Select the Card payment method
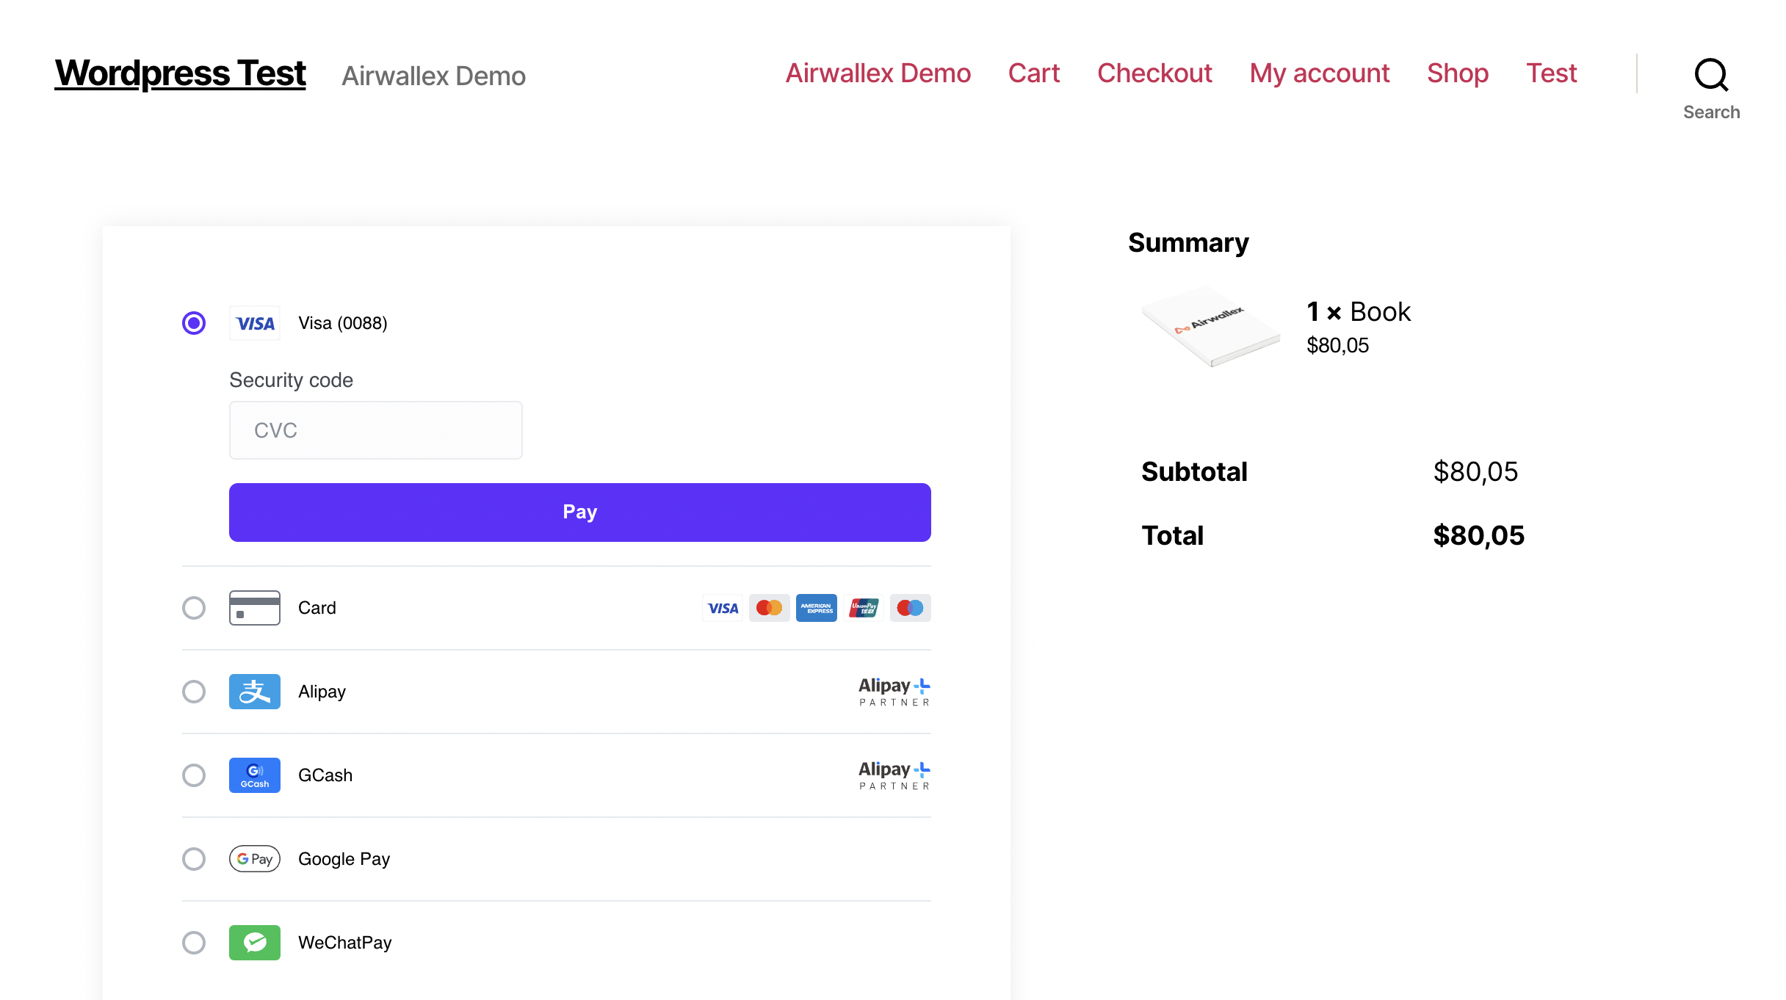The width and height of the screenshot is (1786, 1000). [x=194, y=608]
